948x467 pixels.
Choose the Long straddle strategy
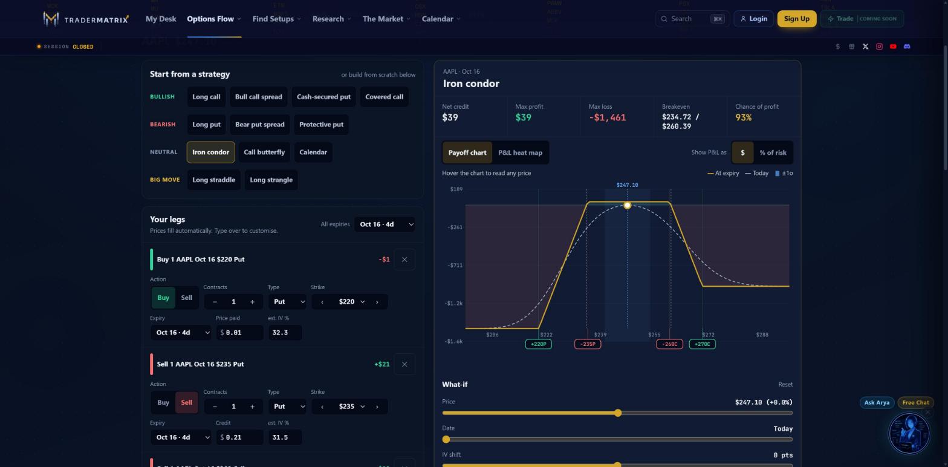(214, 180)
